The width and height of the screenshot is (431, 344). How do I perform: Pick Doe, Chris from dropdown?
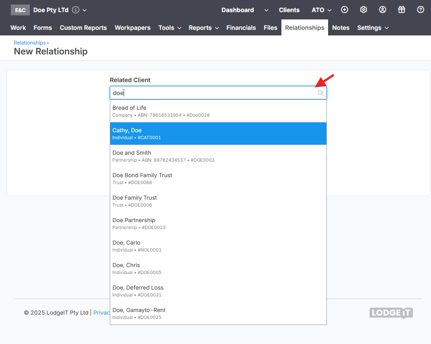click(218, 268)
